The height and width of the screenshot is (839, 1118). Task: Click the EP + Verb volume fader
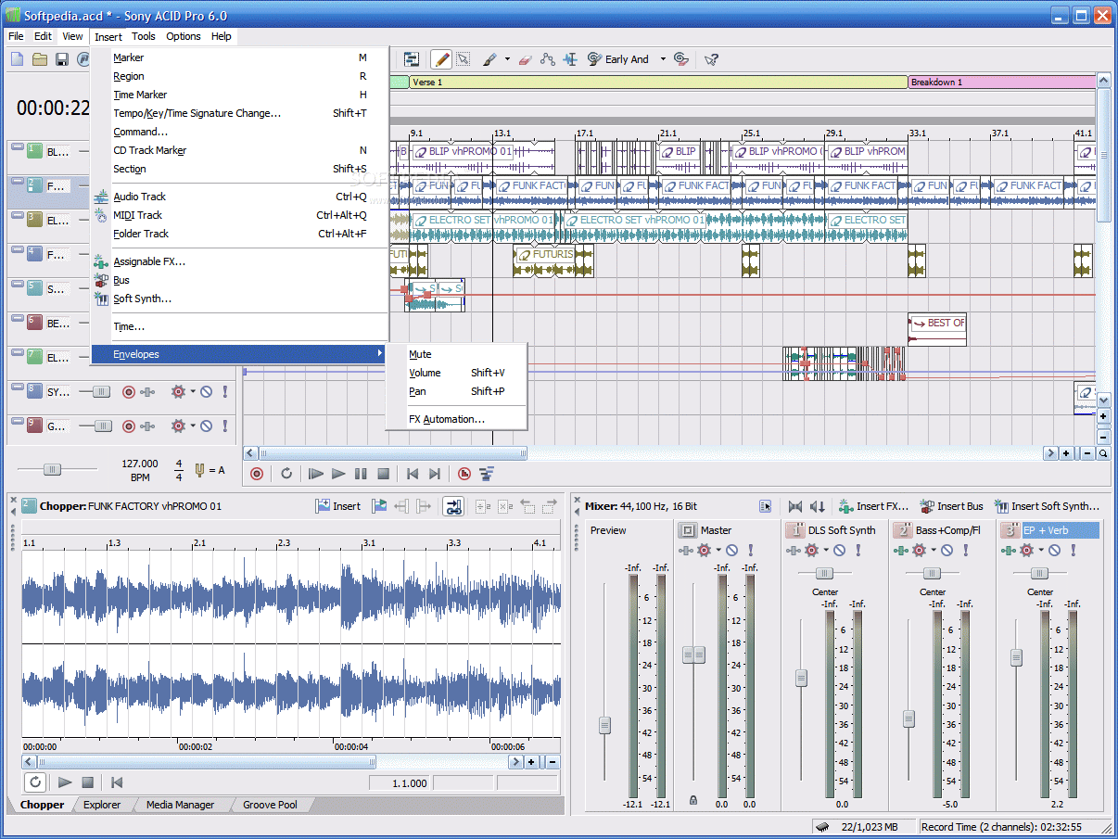1016,657
